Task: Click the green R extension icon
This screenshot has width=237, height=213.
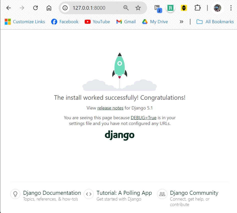Action: click(171, 8)
